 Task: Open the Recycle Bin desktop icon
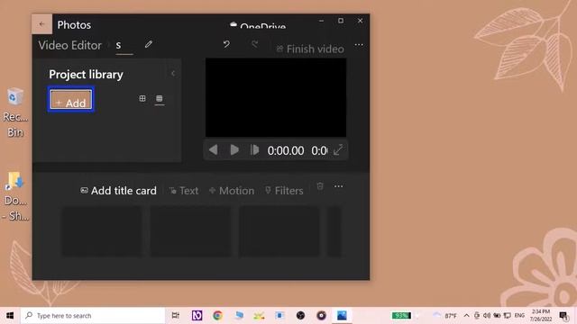15,112
